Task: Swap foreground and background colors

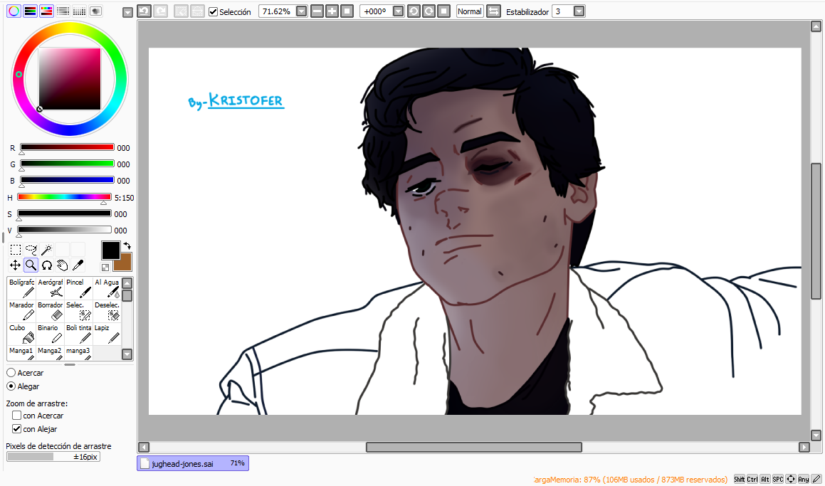Action: (127, 246)
